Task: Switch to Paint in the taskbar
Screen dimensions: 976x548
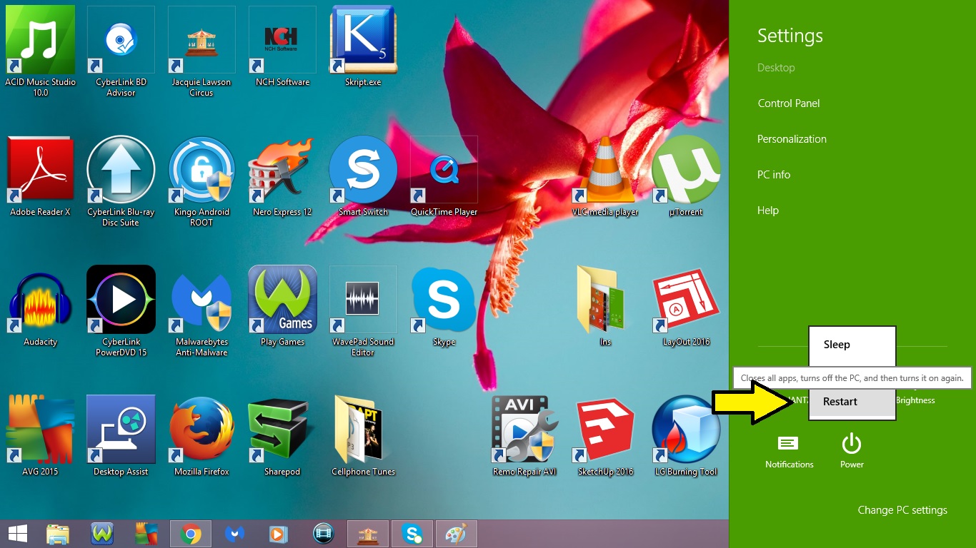Action: 457,534
